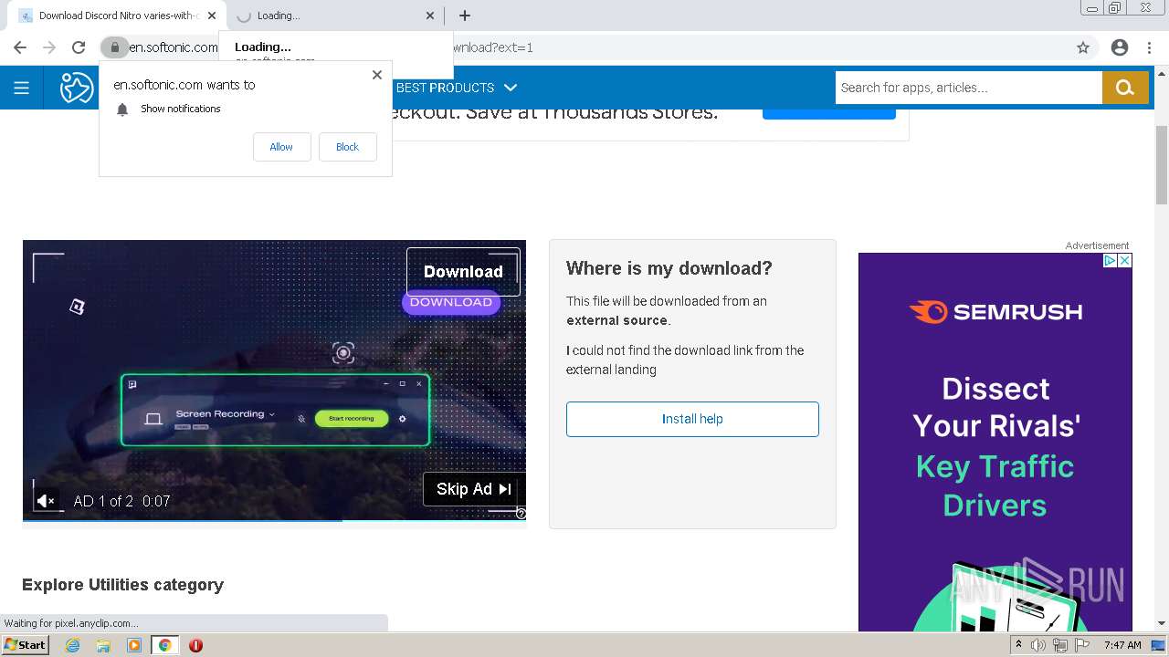Open the volume speaker tray icon

pos(1038,645)
